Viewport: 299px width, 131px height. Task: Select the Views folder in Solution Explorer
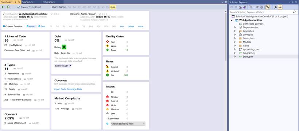tap(246, 46)
